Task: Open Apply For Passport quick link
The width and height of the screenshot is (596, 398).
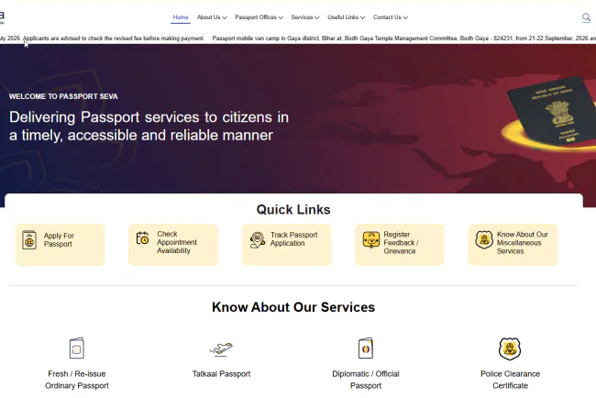Action: (60, 245)
